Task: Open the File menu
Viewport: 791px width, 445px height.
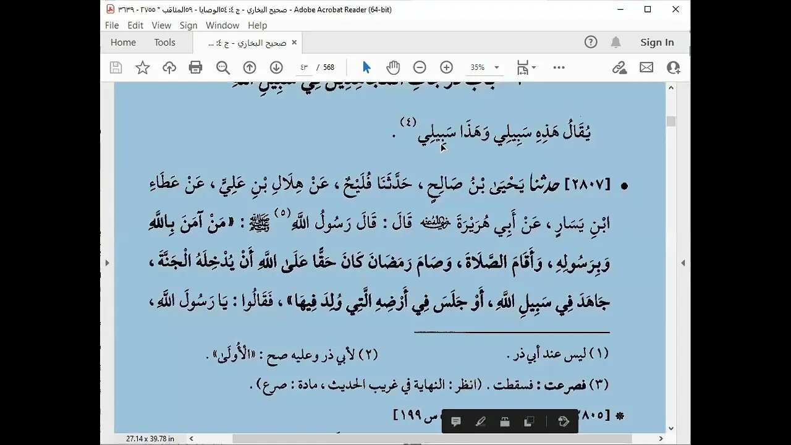Action: 112,25
